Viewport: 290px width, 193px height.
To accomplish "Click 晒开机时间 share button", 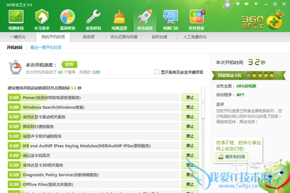I will click(x=232, y=157).
